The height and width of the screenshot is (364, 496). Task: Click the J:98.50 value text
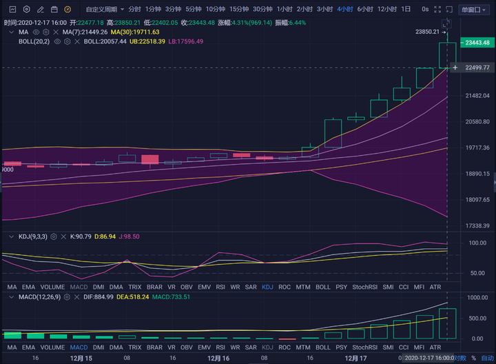(x=129, y=236)
